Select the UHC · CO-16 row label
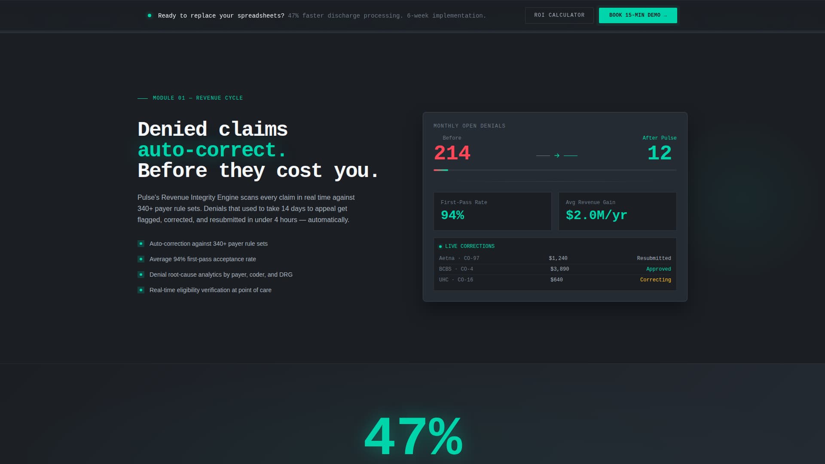 click(456, 280)
